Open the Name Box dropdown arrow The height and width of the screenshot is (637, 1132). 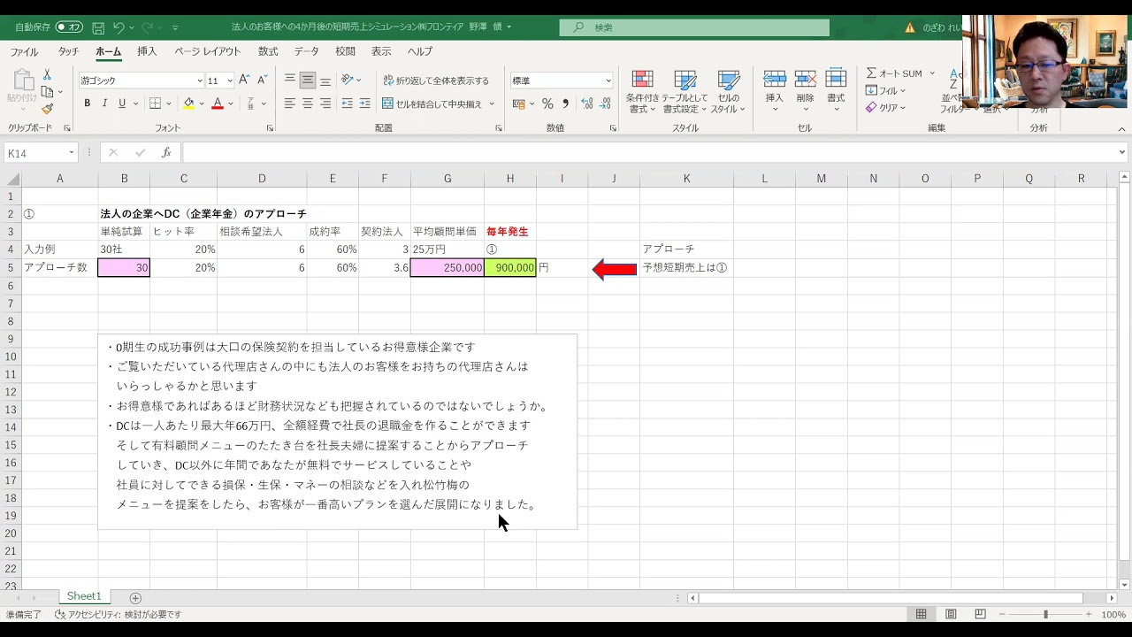click(x=72, y=153)
